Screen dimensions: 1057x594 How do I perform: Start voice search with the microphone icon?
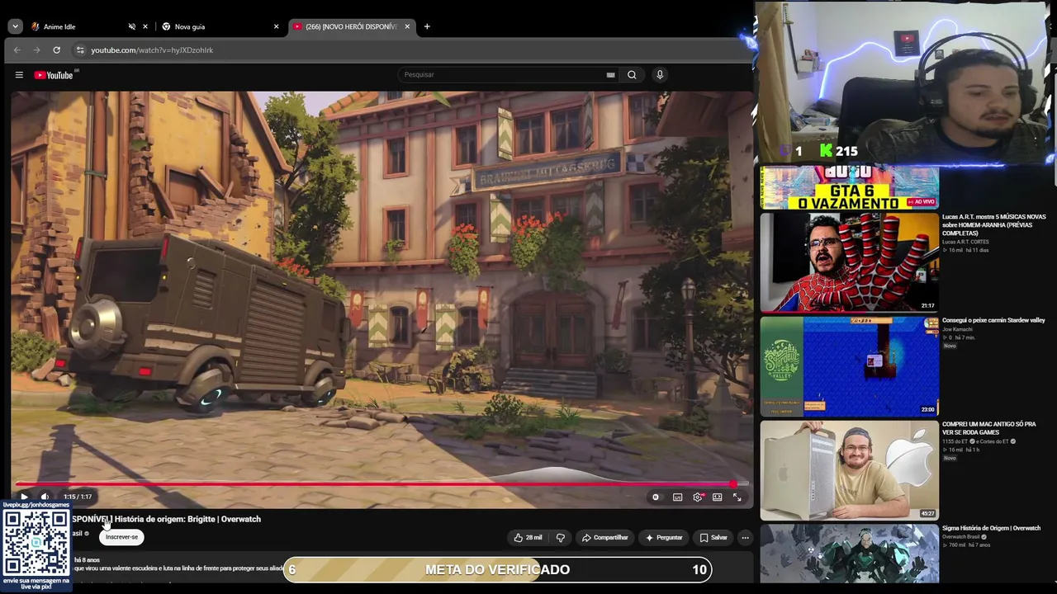[660, 75]
